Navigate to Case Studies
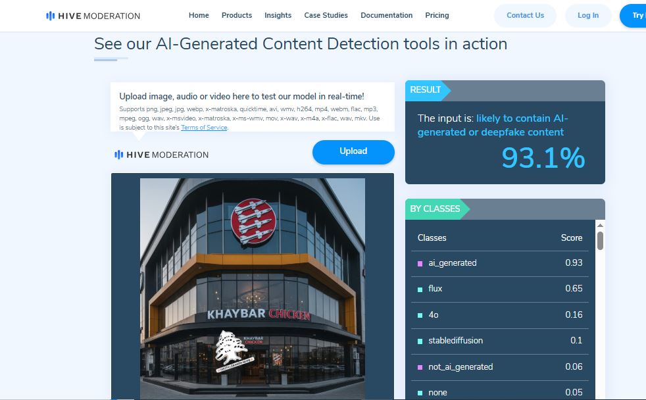 [326, 15]
